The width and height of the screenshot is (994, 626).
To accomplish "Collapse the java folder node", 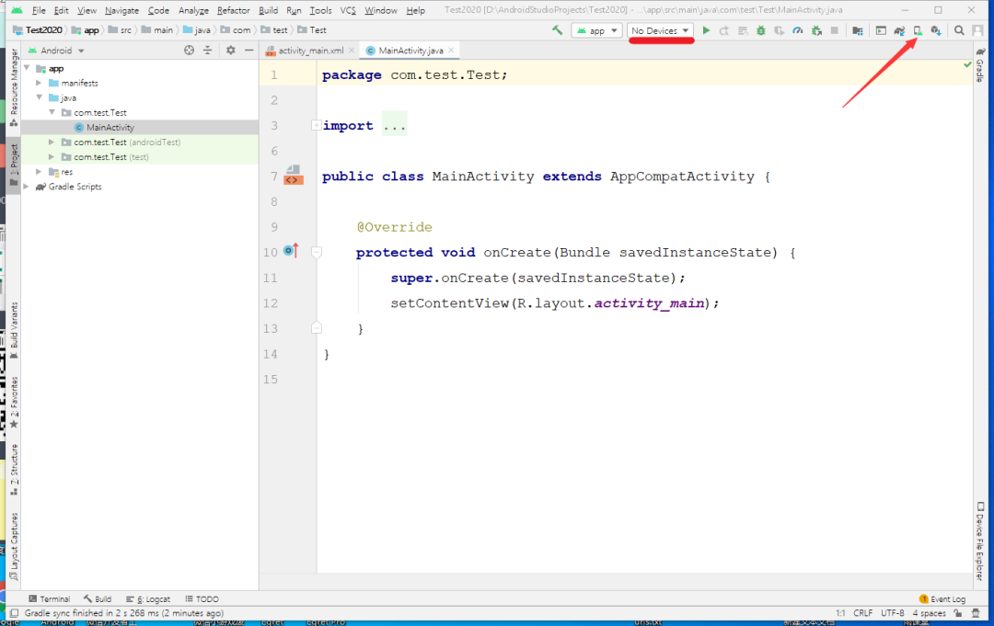I will pyautogui.click(x=40, y=97).
